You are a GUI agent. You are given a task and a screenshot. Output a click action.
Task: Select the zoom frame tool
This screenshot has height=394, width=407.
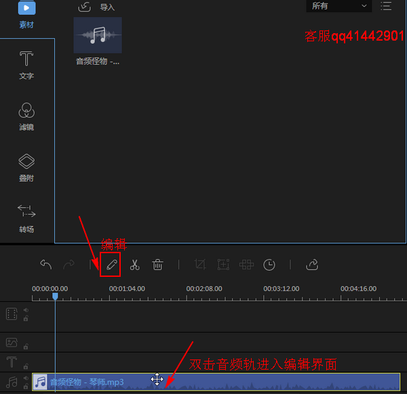(x=223, y=265)
